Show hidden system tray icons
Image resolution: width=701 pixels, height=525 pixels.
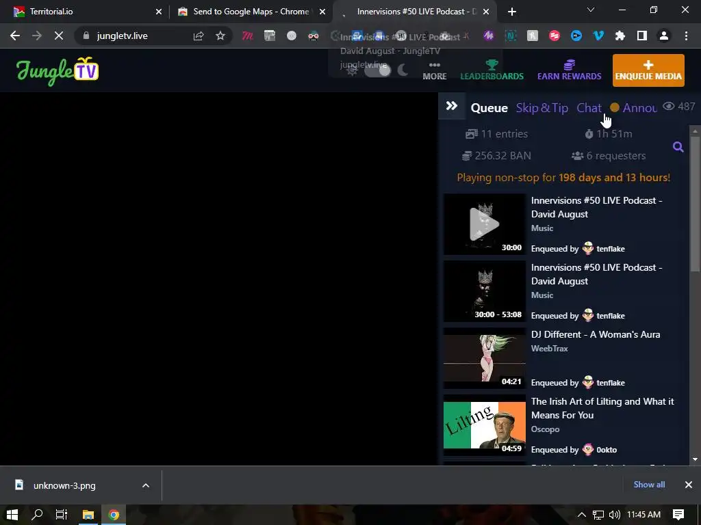pyautogui.click(x=582, y=515)
